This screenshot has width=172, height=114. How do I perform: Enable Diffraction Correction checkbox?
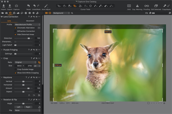pyautogui.click(x=15, y=31)
